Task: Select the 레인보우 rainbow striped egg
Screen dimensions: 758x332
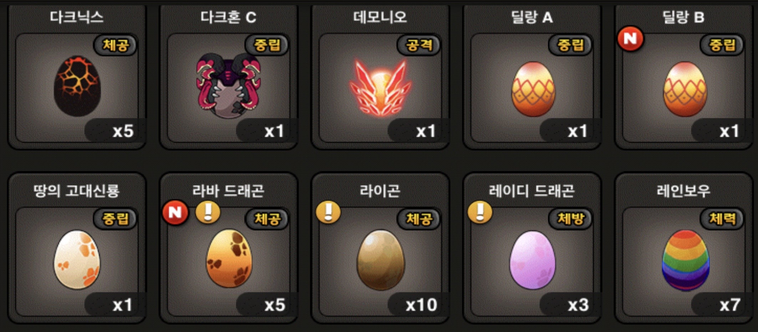Action: click(x=685, y=260)
